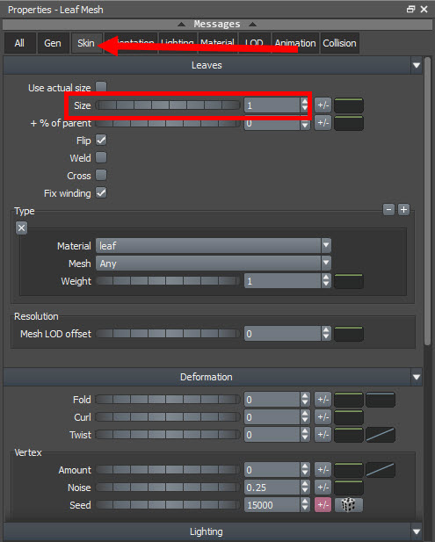This screenshot has height=542, width=435.
Task: Open the Fold second blue curve
Action: (x=381, y=400)
